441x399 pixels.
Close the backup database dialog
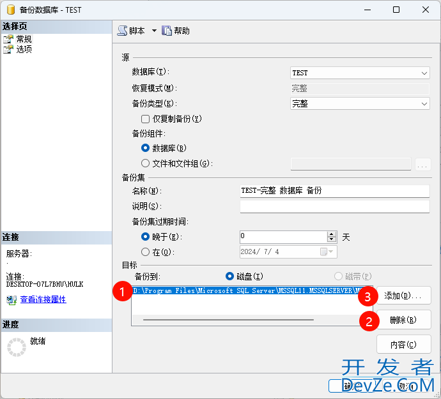click(x=426, y=10)
